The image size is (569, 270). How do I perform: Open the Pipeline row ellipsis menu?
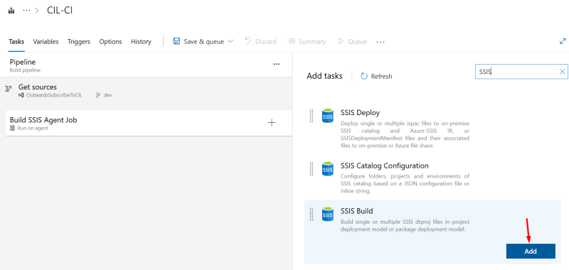[277, 64]
